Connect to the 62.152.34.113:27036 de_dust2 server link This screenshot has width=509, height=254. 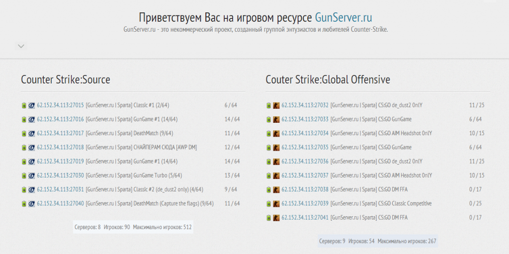tap(305, 162)
